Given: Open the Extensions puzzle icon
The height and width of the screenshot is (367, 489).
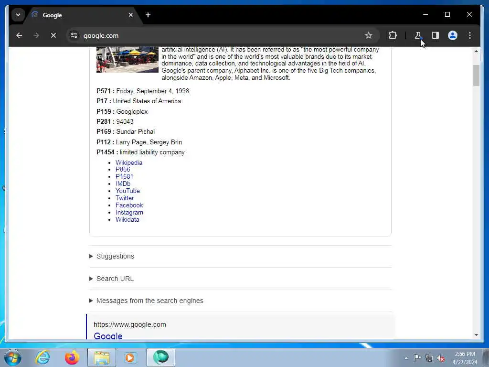Looking at the screenshot, I should click(393, 35).
